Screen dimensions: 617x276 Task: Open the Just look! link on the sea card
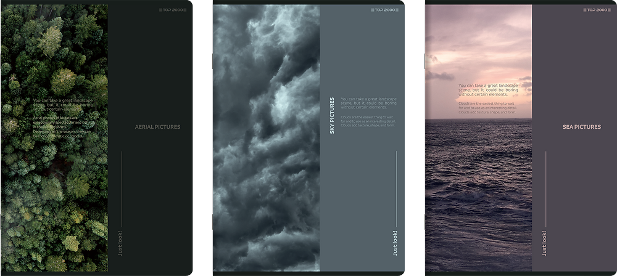(x=544, y=242)
